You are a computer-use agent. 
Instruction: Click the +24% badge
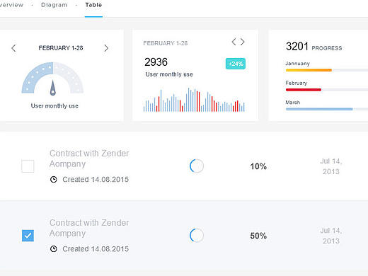click(236, 64)
